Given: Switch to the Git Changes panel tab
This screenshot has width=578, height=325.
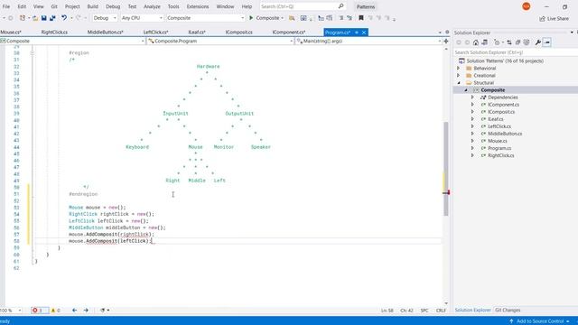Looking at the screenshot, I should pos(508,311).
